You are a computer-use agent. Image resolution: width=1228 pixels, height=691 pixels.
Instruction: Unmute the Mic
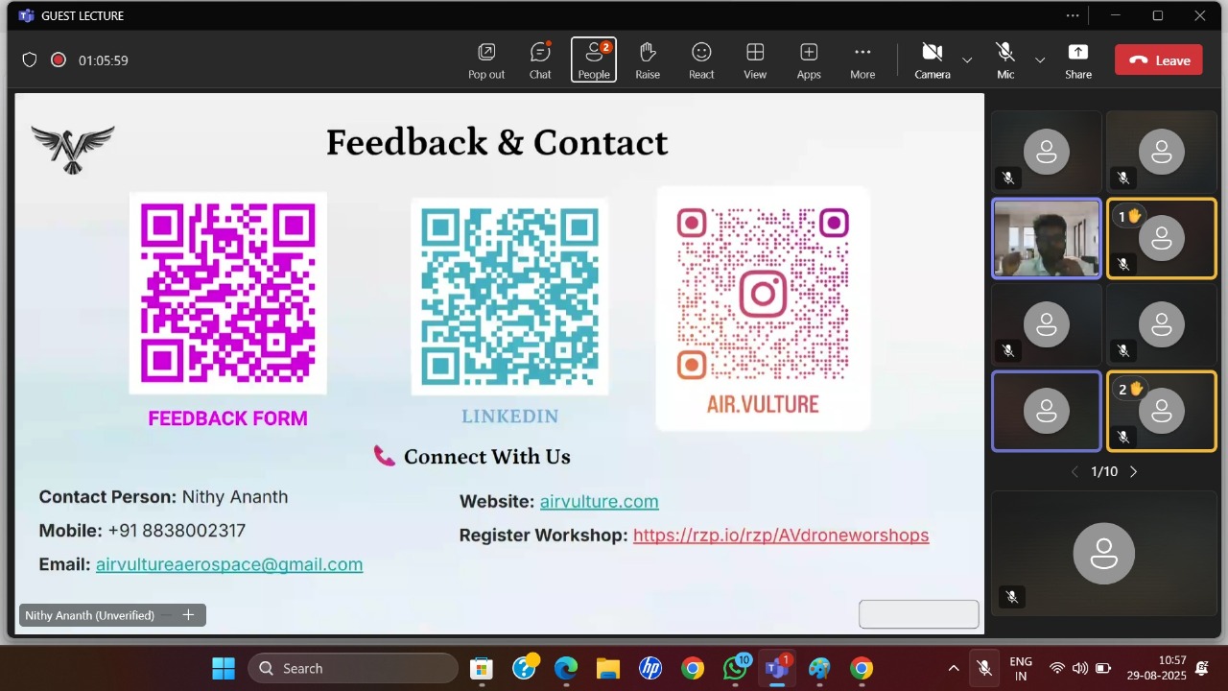[1004, 60]
